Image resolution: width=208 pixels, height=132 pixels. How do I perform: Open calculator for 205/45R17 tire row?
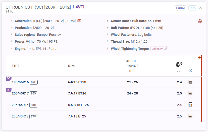190,93
